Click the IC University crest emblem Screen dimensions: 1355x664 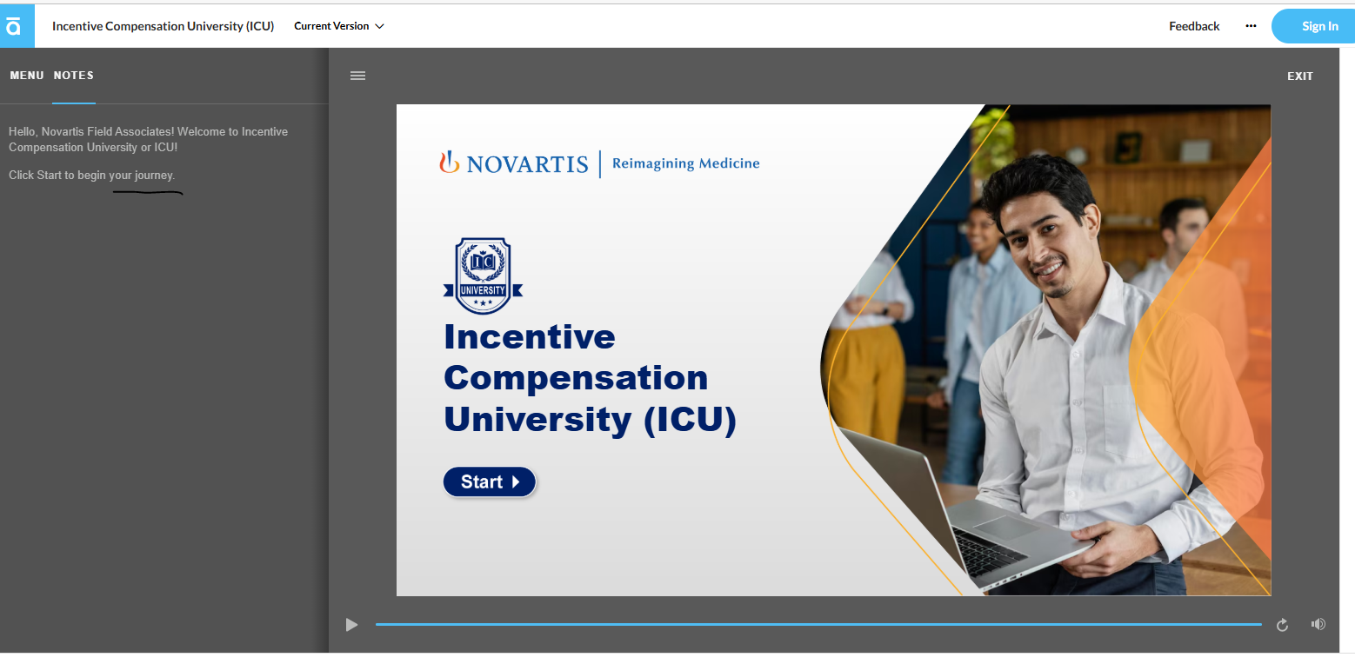click(x=483, y=276)
